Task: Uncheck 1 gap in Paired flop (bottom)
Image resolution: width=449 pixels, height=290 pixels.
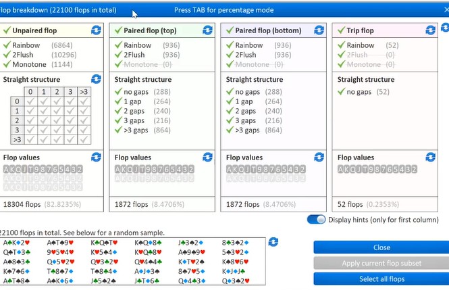Action: click(x=230, y=101)
